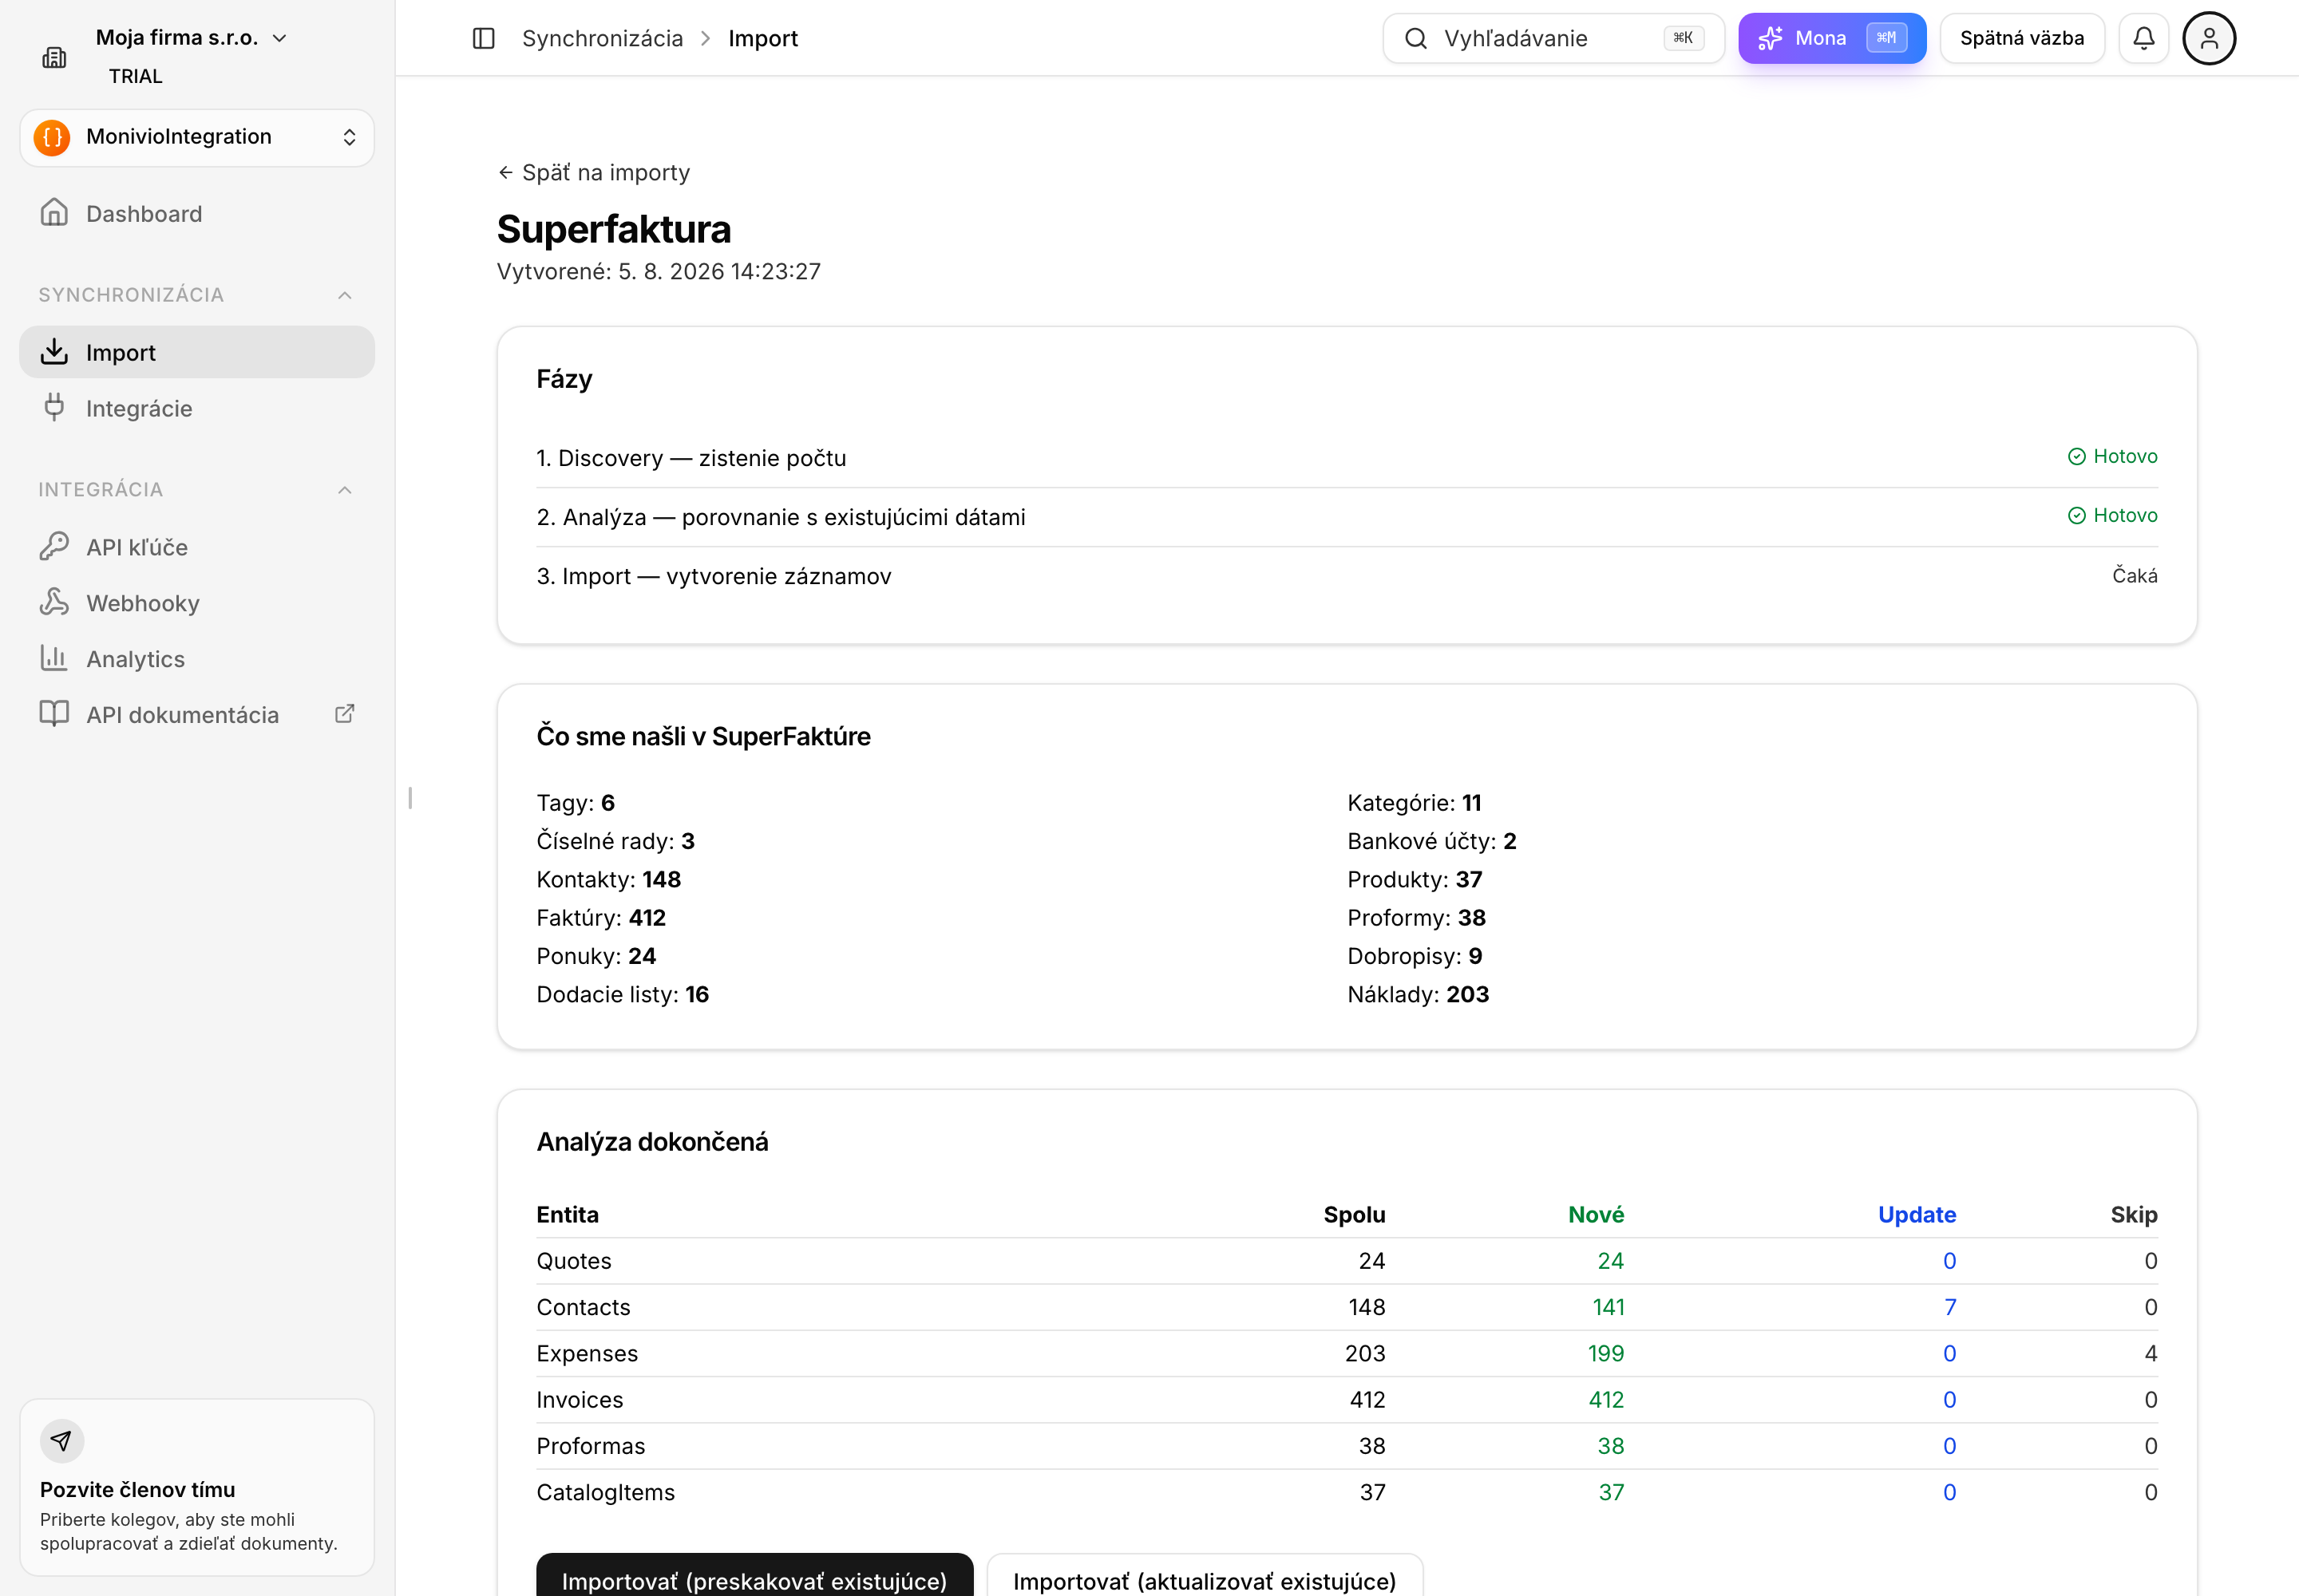Select Import in the sidebar
The width and height of the screenshot is (2299, 1596).
(x=197, y=352)
